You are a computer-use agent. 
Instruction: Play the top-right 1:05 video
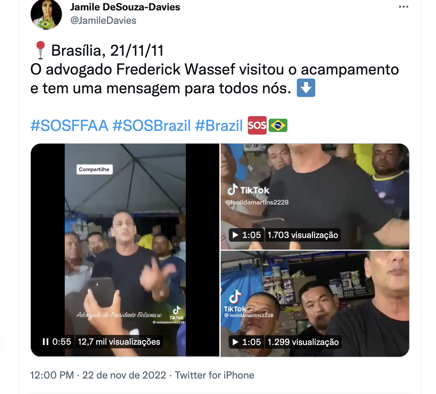pos(235,235)
